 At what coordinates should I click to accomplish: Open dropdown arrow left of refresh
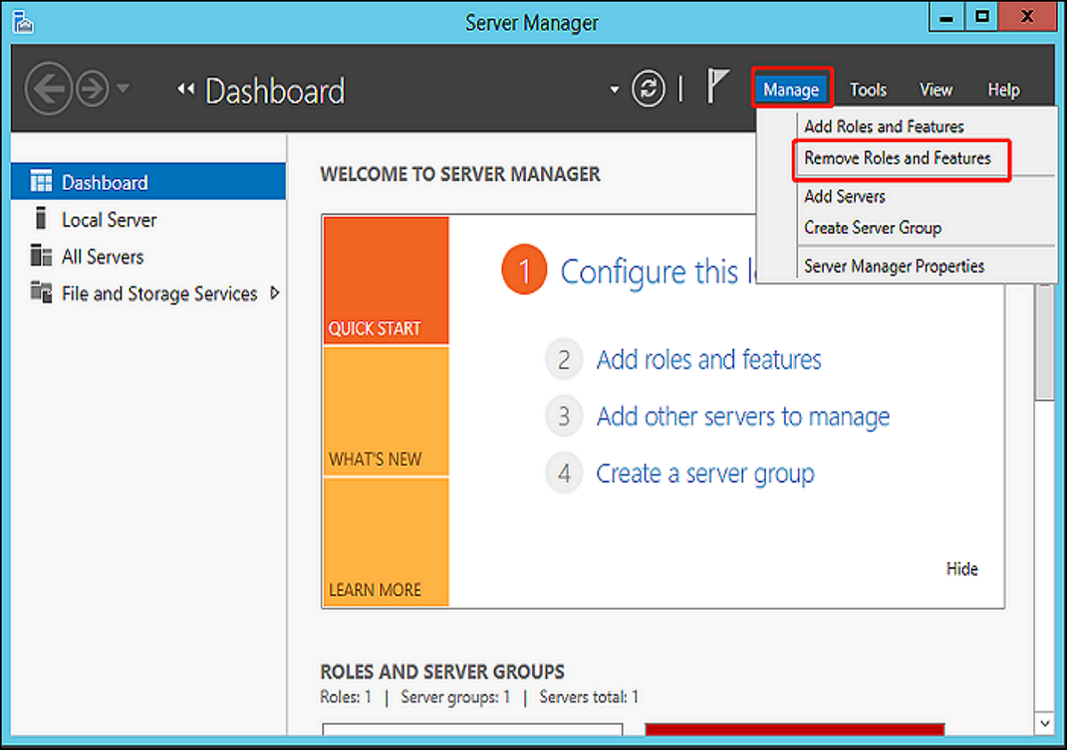[x=614, y=90]
